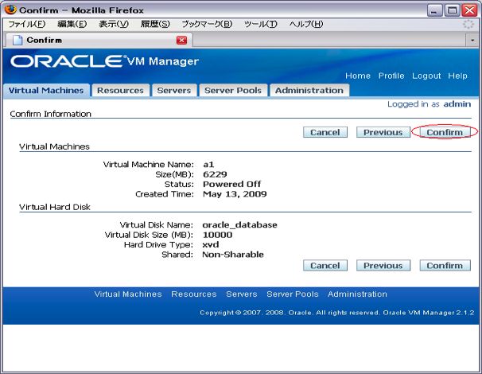This screenshot has width=482, height=374.
Task: Open the Help link in header
Action: coord(457,76)
